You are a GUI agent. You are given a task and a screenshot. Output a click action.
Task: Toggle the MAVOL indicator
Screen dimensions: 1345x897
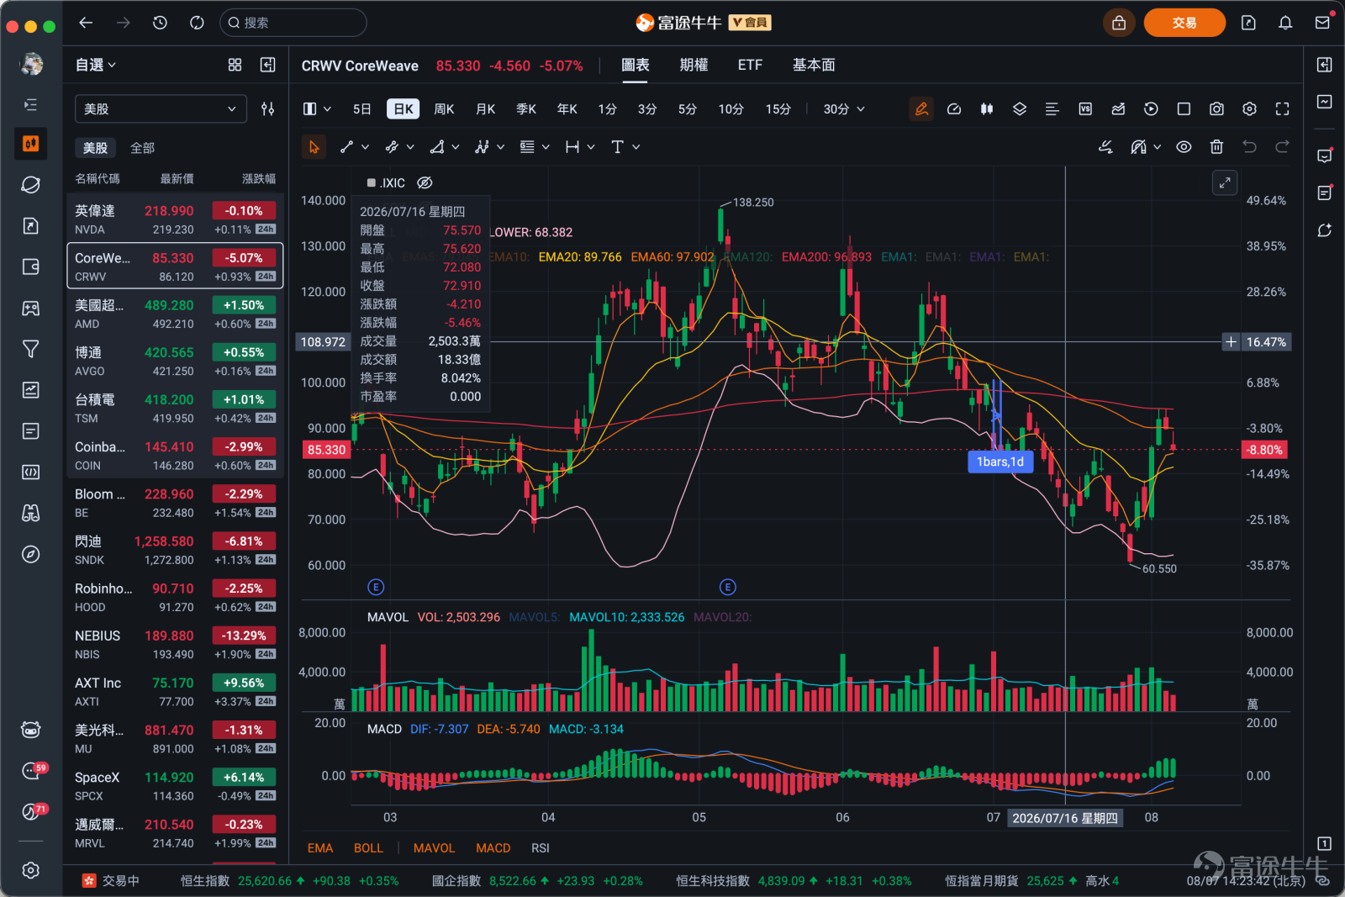coord(434,848)
